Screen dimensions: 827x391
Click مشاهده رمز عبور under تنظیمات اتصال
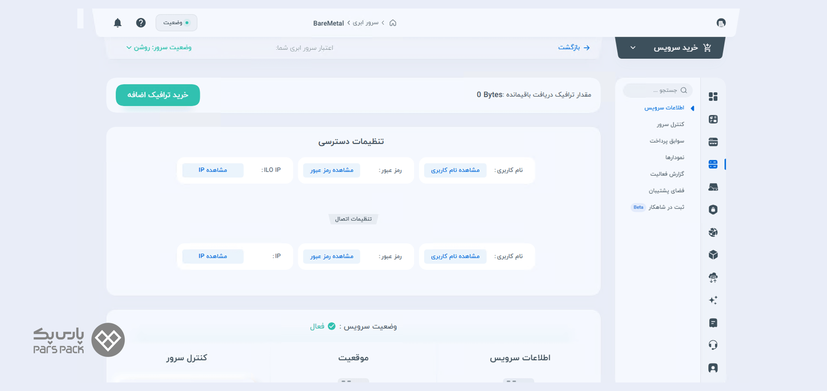pyautogui.click(x=332, y=256)
